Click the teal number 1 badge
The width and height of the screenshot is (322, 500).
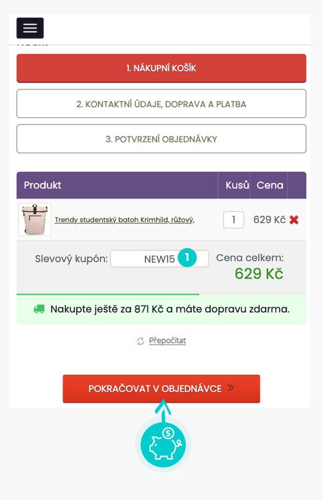(x=187, y=258)
